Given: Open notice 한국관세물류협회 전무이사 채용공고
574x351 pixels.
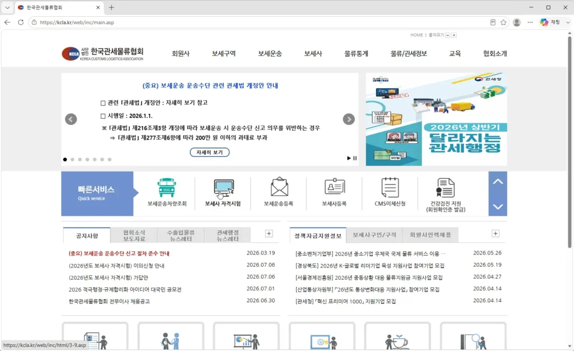Looking at the screenshot, I should click(x=109, y=301).
